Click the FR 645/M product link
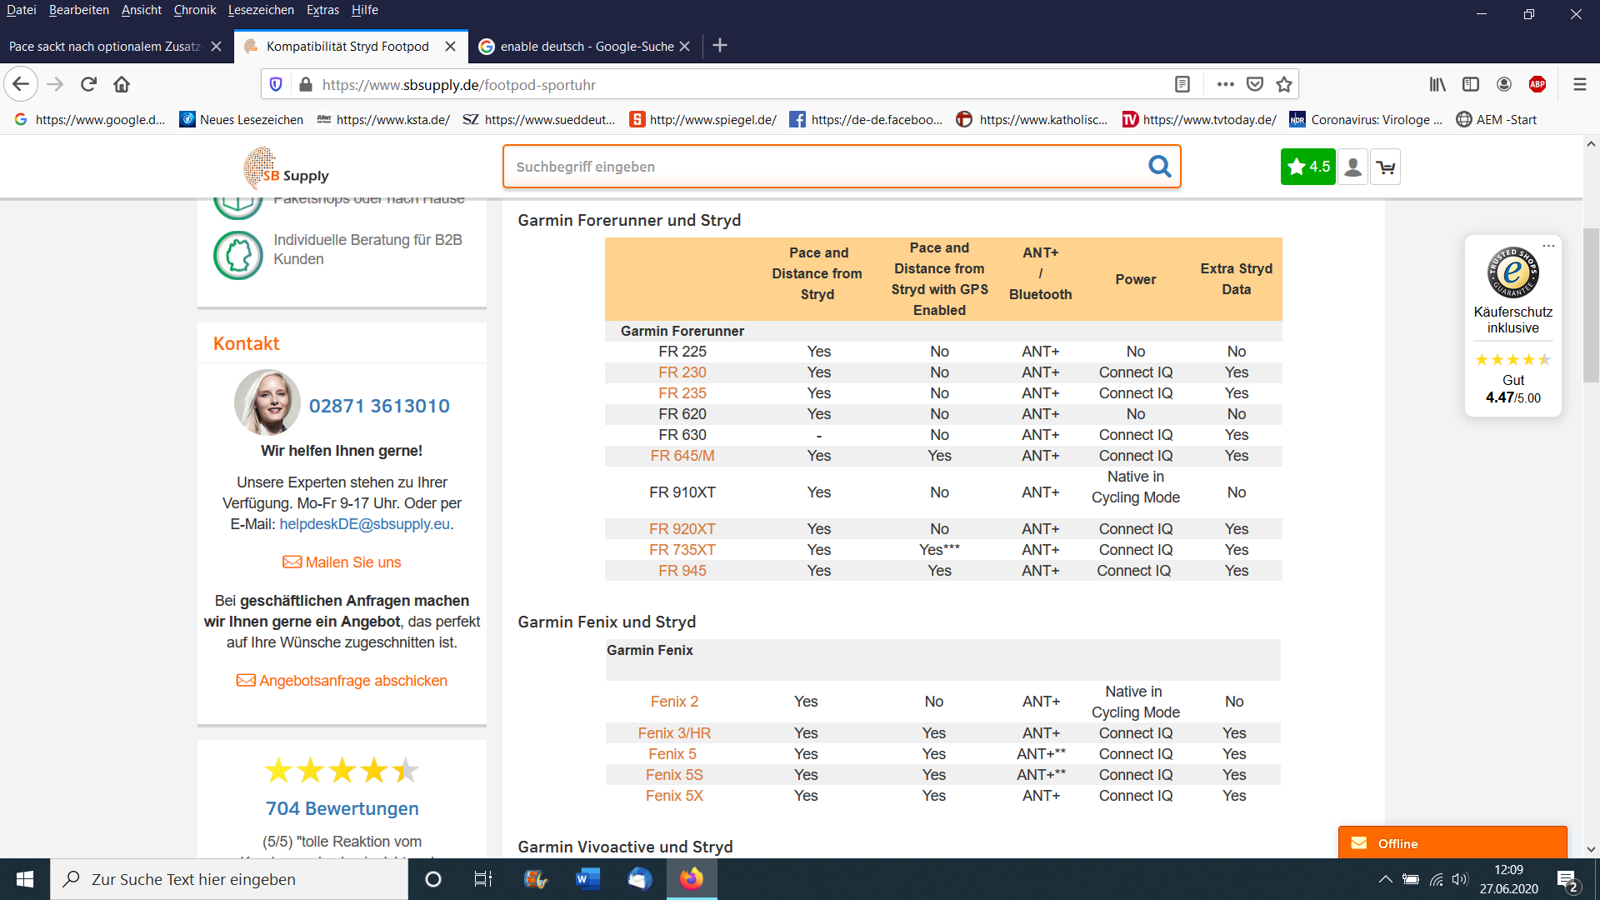The height and width of the screenshot is (900, 1600). coord(682,456)
